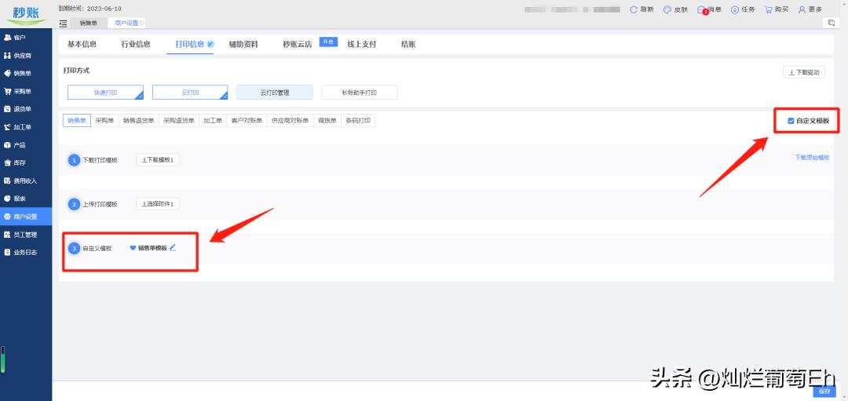Expand the 更多 user menu
848x401 pixels.
[x=810, y=9]
